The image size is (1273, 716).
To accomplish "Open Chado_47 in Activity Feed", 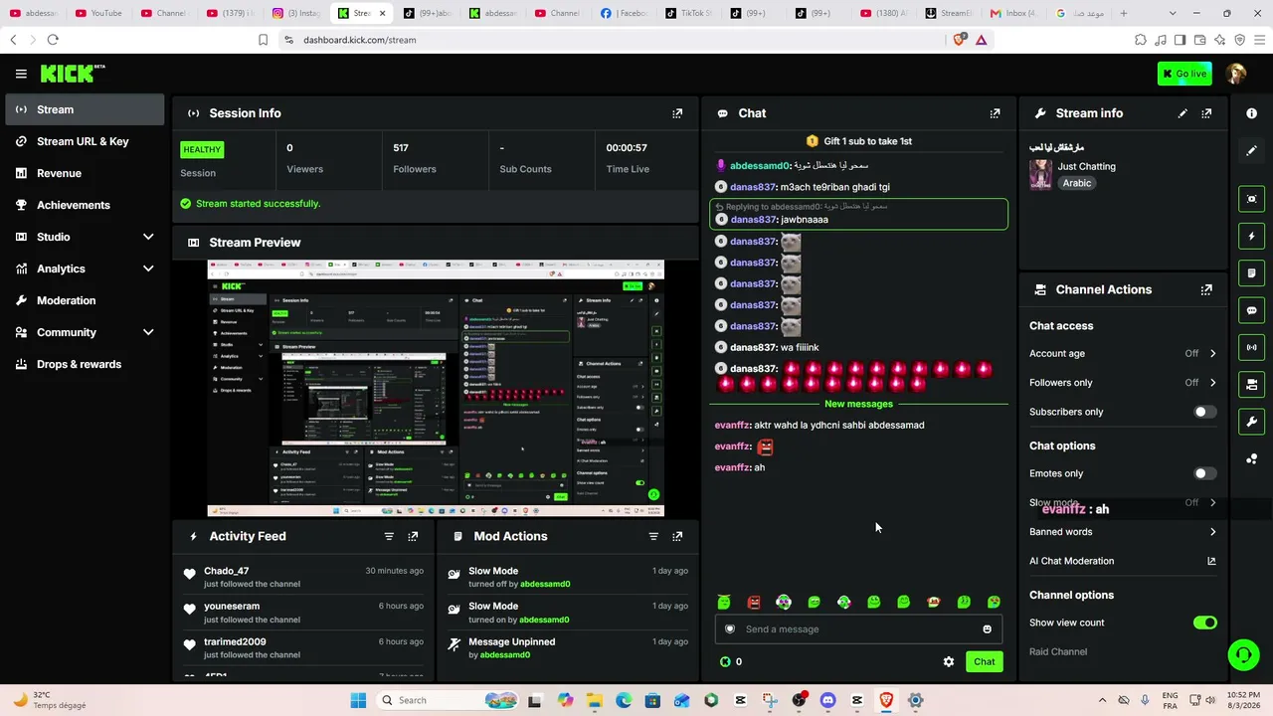I will click(x=227, y=571).
